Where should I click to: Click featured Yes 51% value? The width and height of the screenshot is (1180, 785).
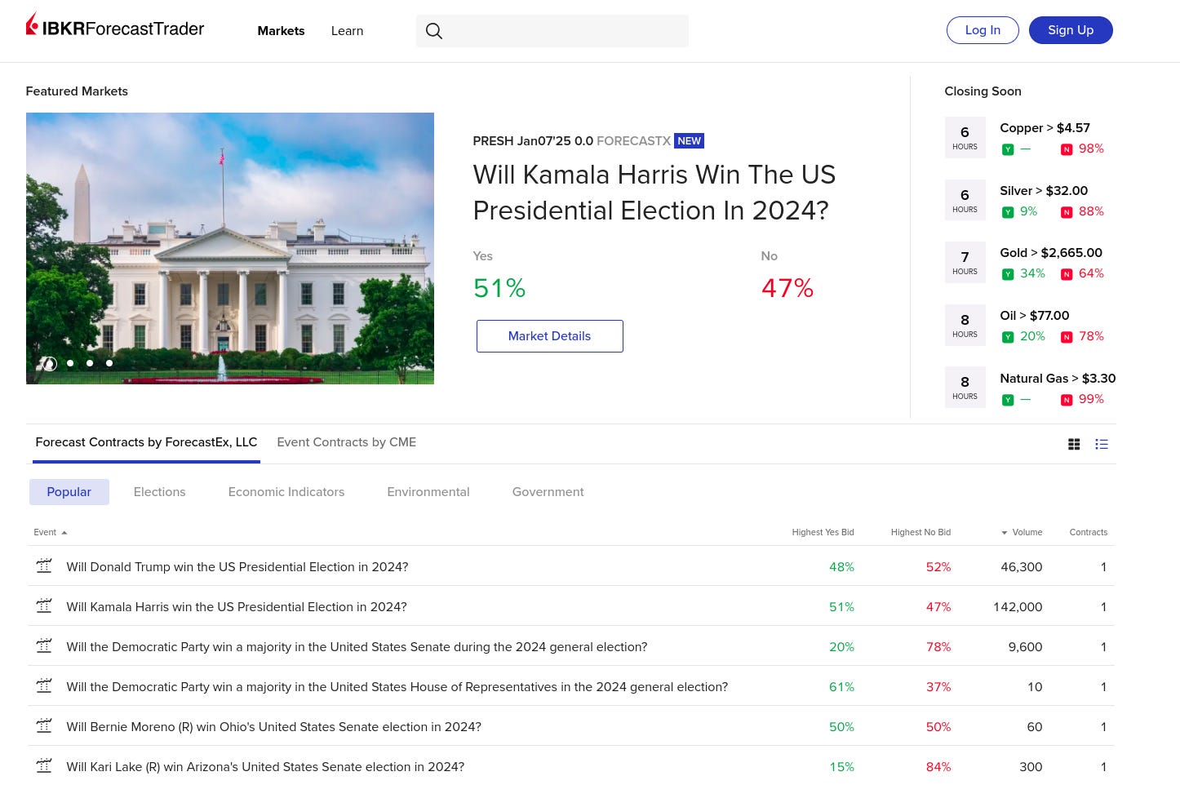click(499, 288)
